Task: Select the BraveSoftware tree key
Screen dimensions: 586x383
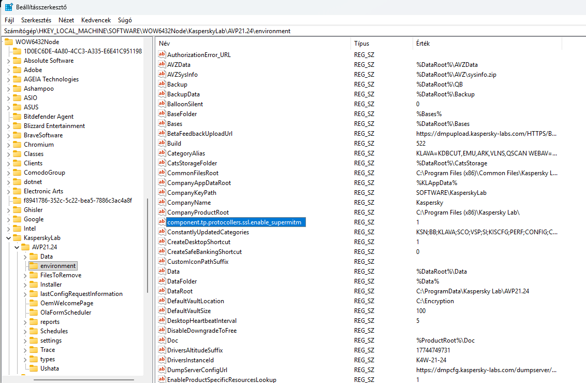Action: (x=43, y=135)
